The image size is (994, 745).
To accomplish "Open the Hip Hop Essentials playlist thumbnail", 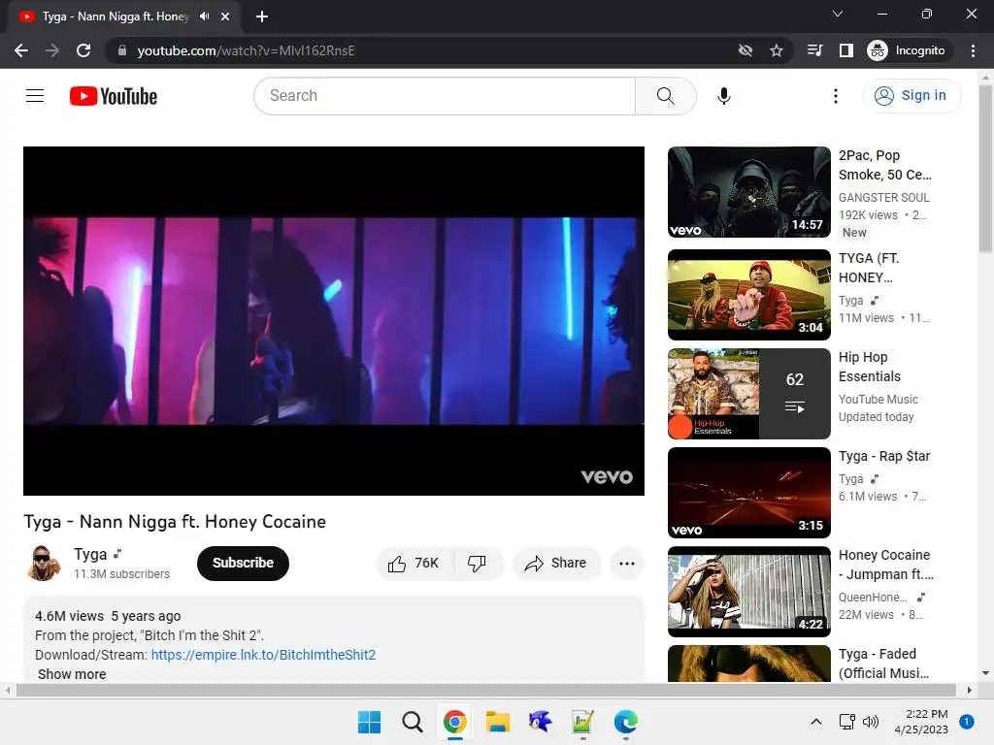I will [x=748, y=394].
